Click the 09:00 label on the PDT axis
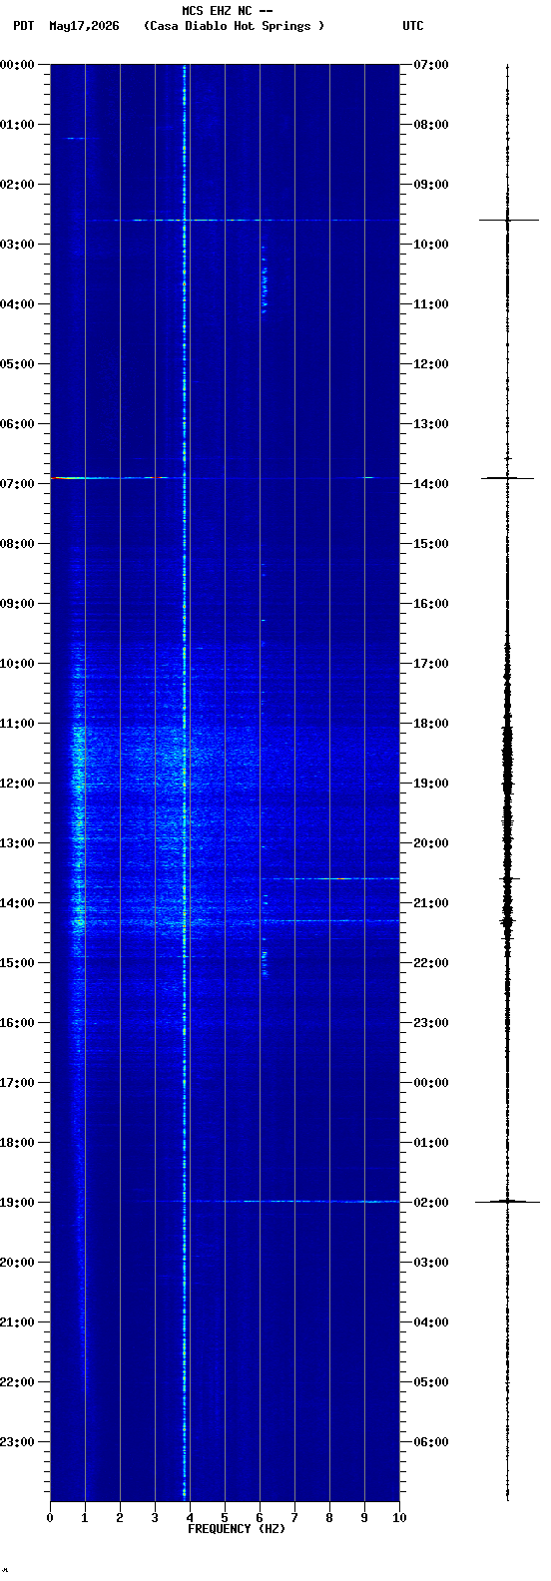The image size is (551, 1581). [17, 604]
